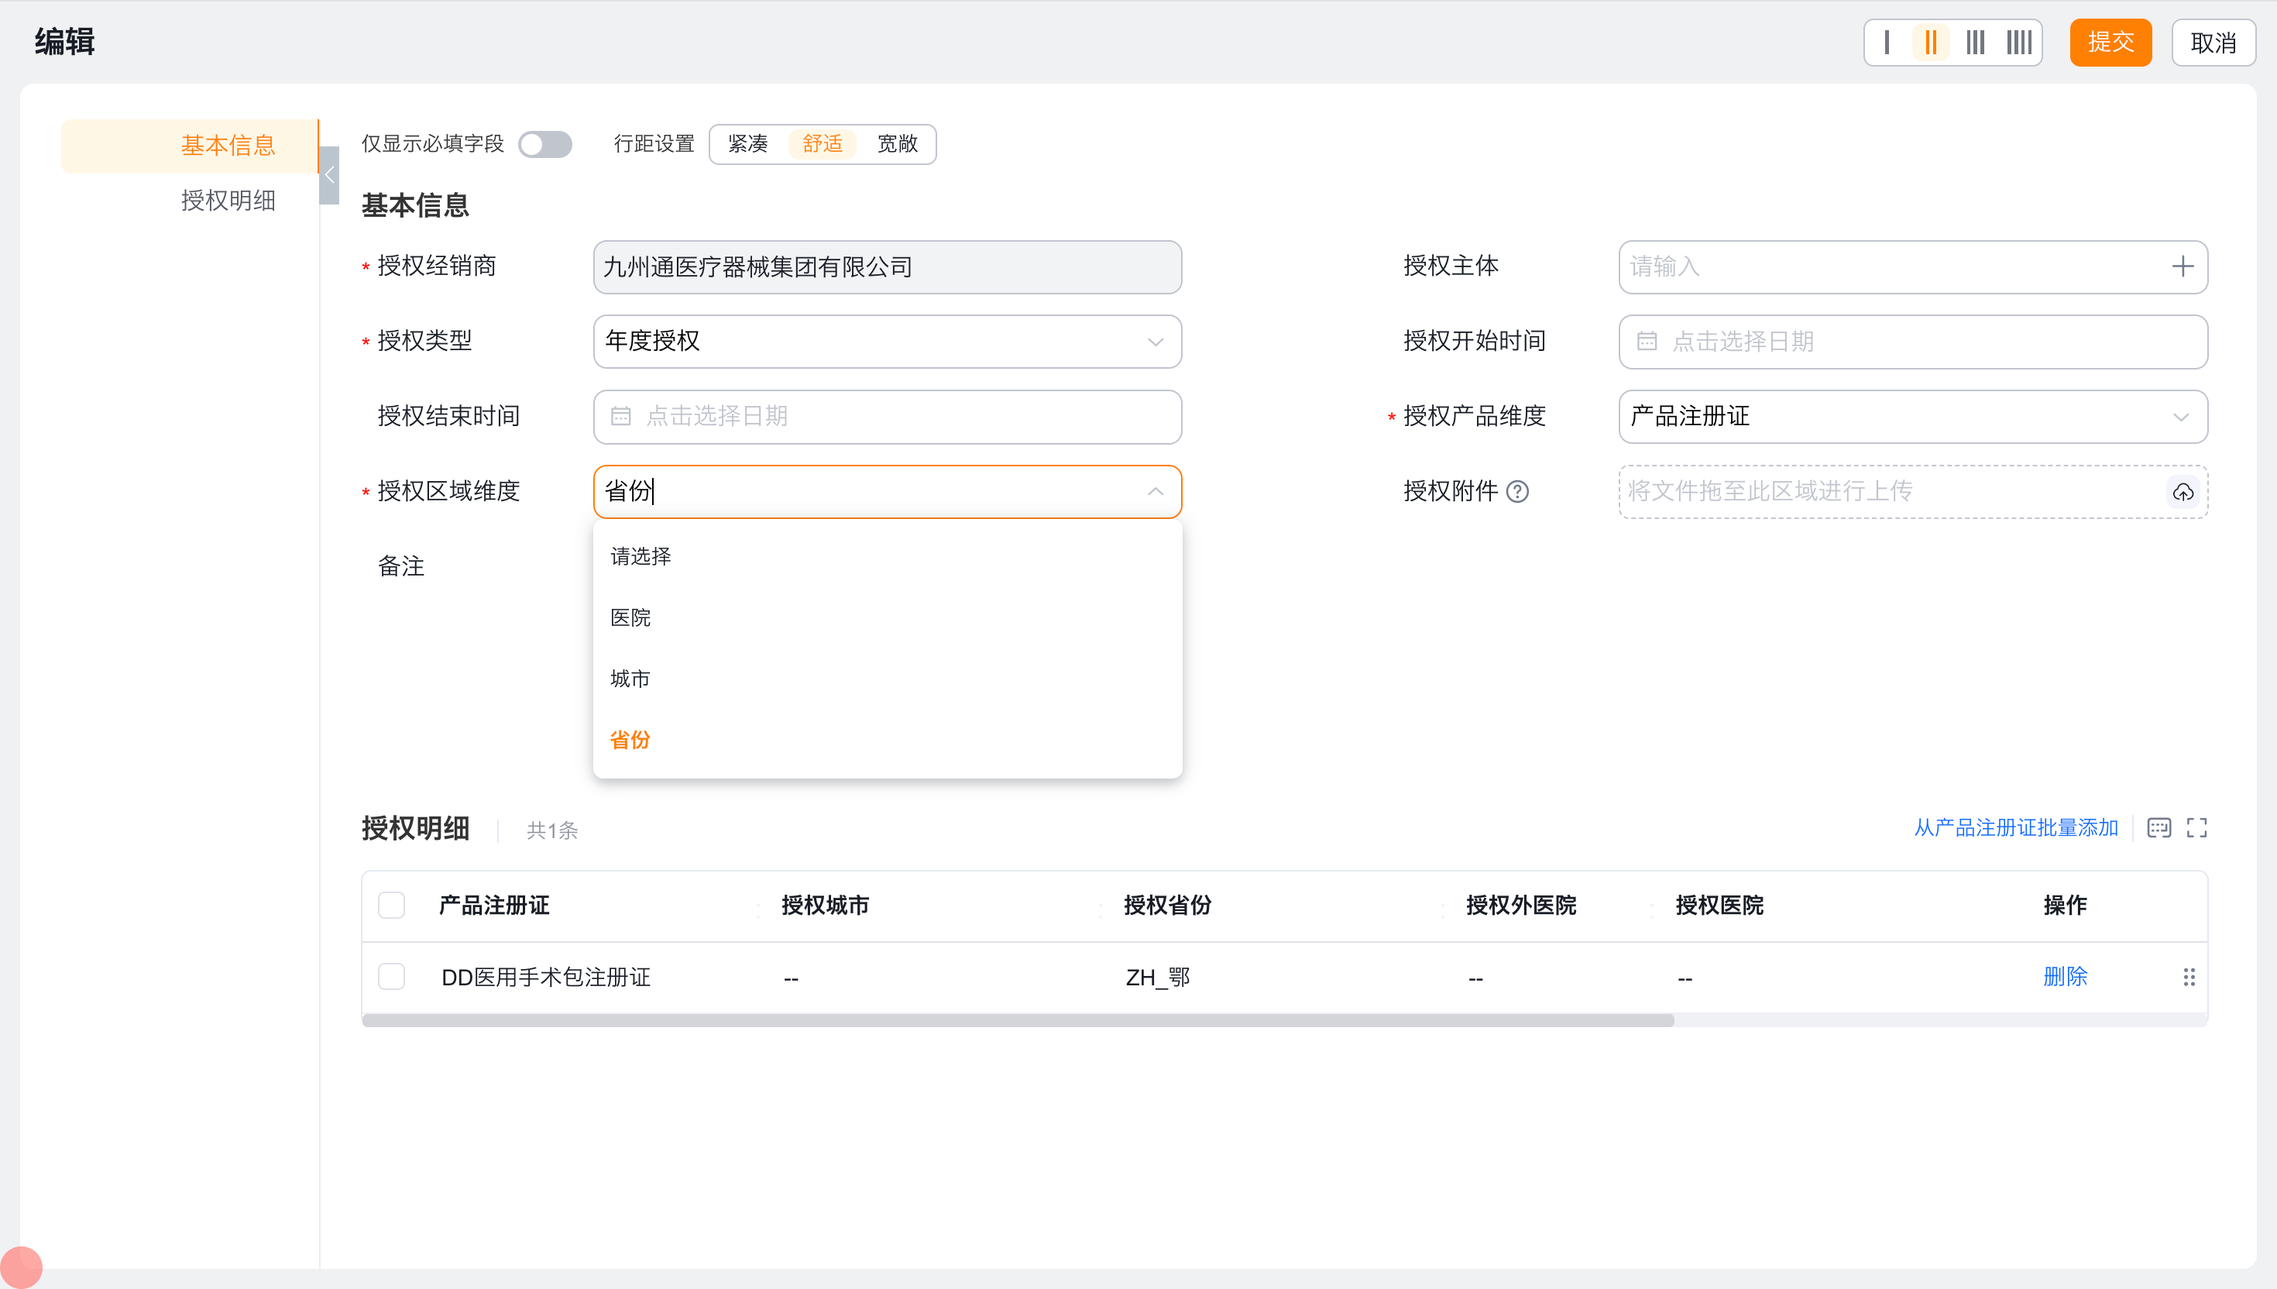Click the 提交 button
This screenshot has width=2277, height=1289.
coord(2110,43)
